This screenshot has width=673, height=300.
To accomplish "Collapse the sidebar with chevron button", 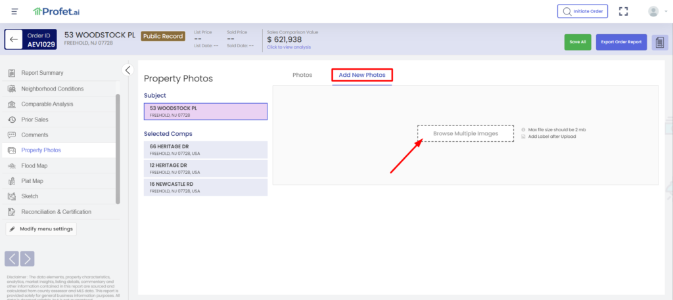I will 128,70.
